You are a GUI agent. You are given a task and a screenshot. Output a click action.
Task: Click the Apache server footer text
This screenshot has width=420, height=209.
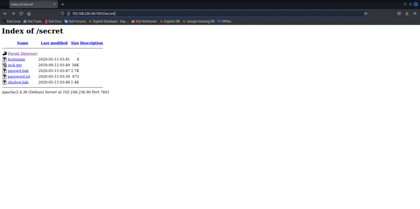[55, 92]
